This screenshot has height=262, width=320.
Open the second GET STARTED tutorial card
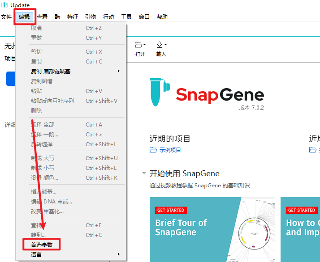pos(300,229)
